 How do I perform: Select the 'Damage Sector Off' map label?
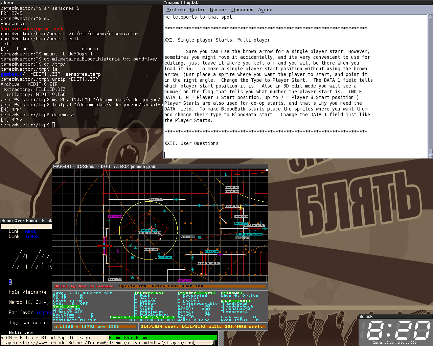[150, 233]
